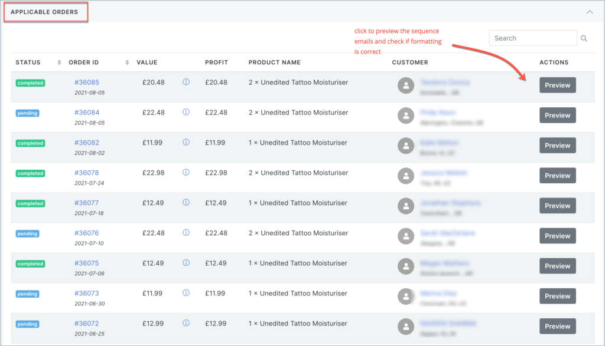
Task: Click the customer avatar on the #36084 row
Action: click(406, 116)
